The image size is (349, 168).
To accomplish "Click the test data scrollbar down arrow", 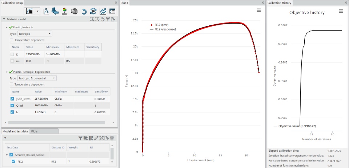I will pyautogui.click(x=112, y=162).
